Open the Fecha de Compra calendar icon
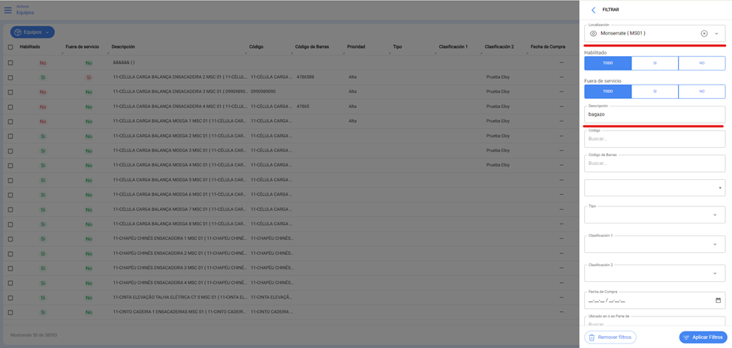732x348 pixels. [718, 300]
